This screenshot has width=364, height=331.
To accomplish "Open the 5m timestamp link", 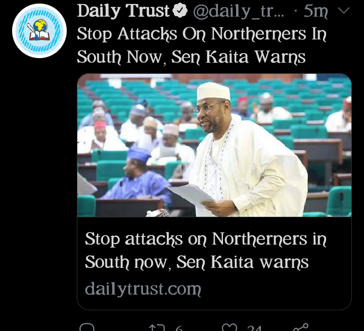I will [315, 11].
